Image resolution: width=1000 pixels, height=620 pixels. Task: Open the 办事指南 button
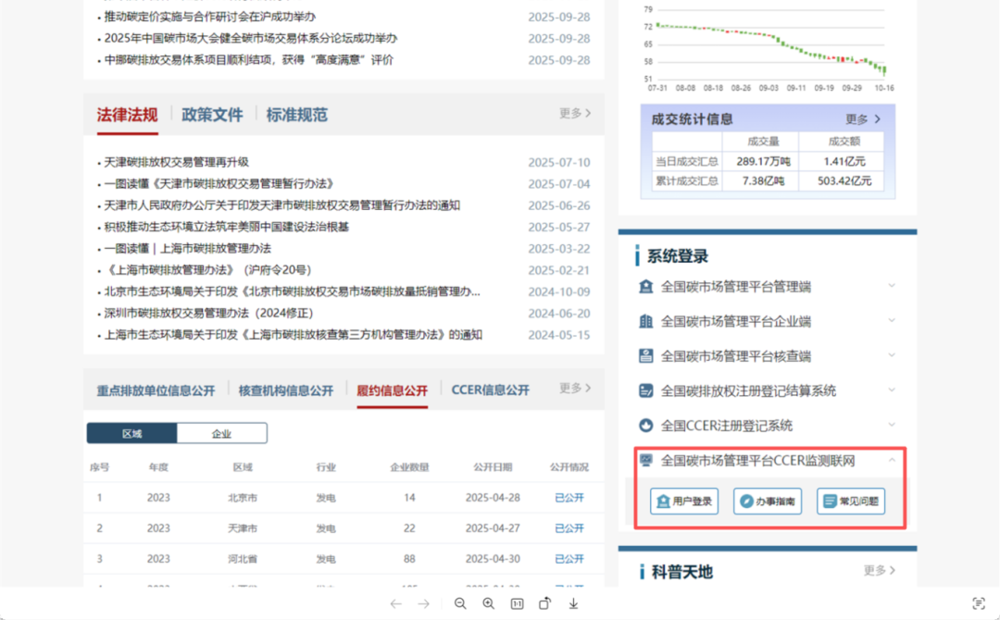[768, 502]
